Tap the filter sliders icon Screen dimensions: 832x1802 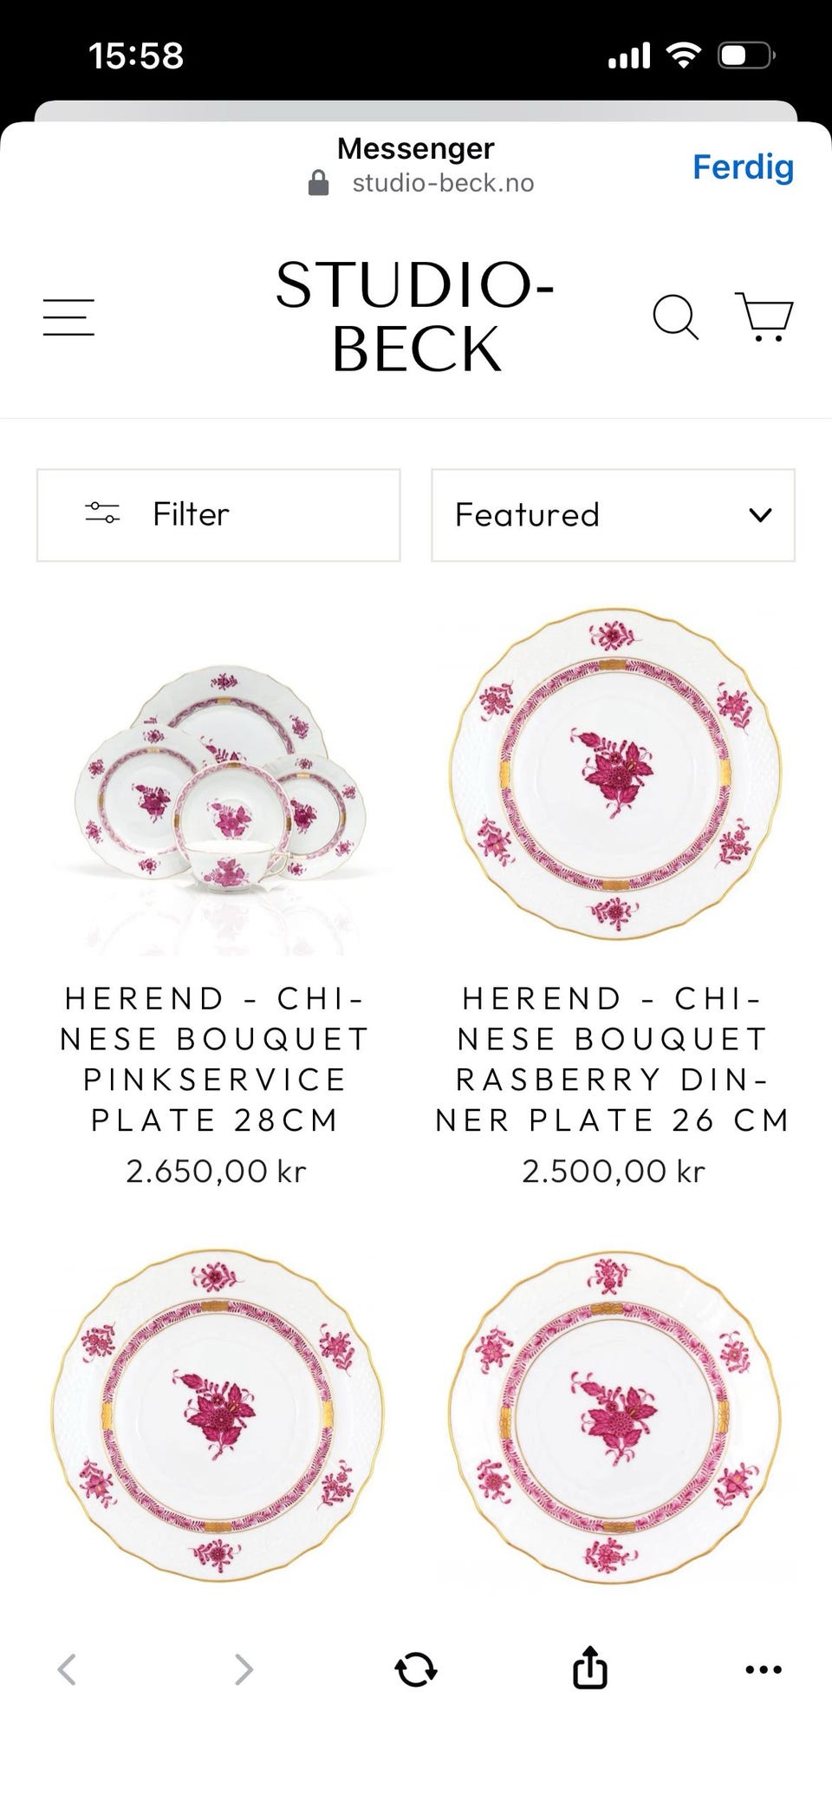pyautogui.click(x=102, y=513)
